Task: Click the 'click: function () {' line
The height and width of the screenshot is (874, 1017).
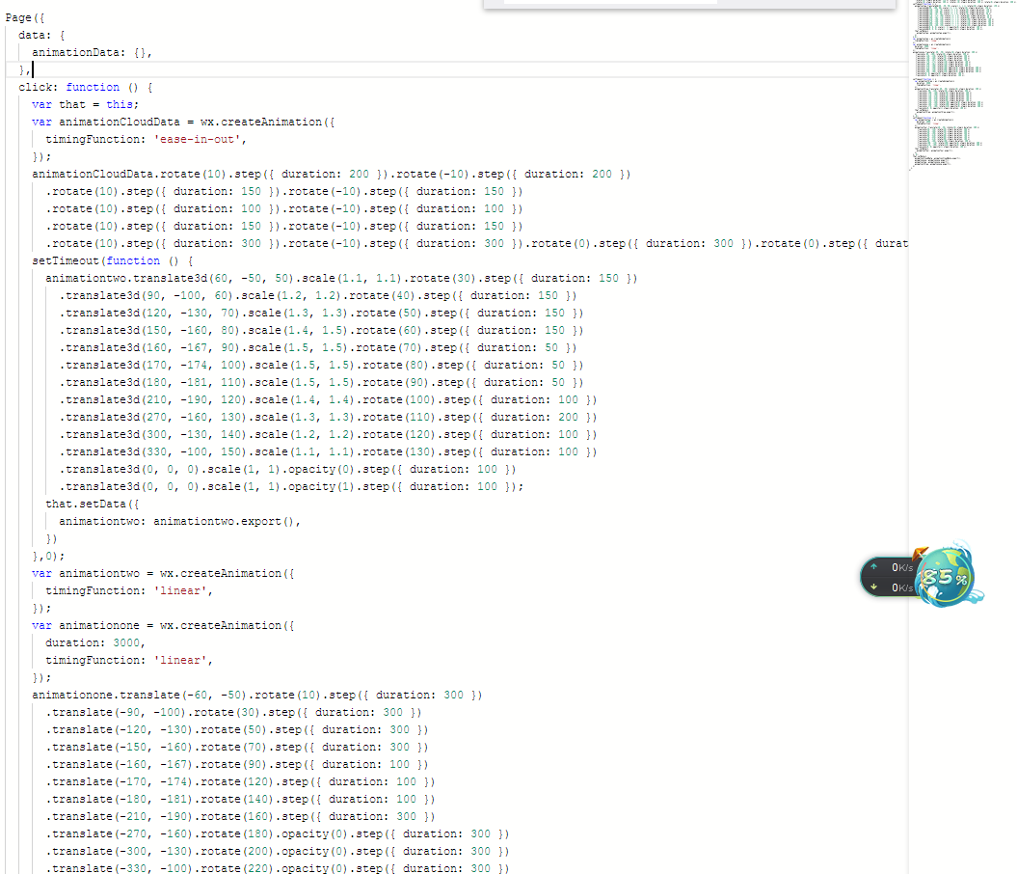Action: [85, 87]
